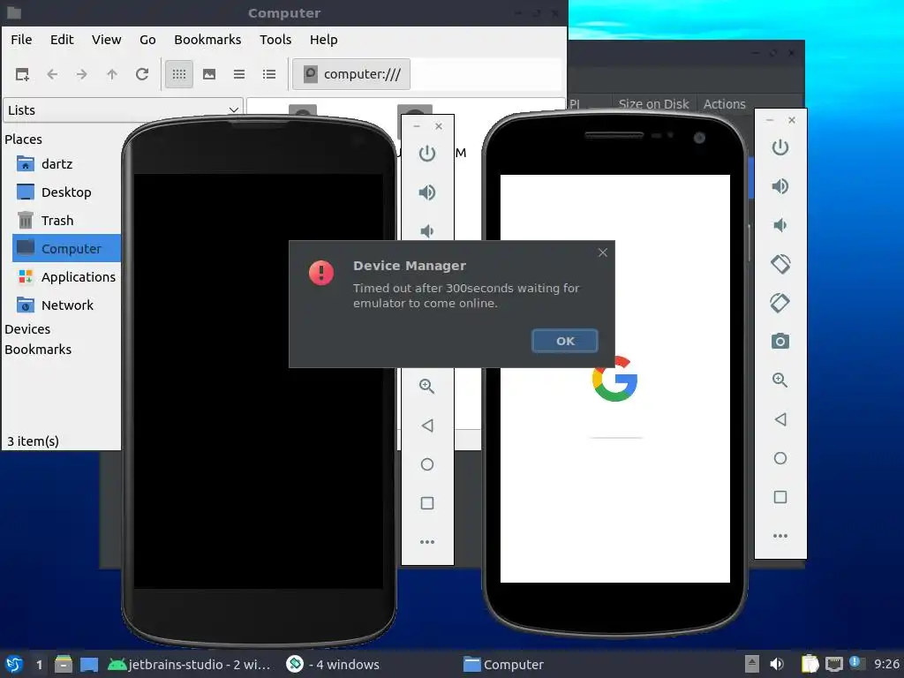Go forward in file manager toolbar
The width and height of the screenshot is (904, 678).
[x=82, y=74]
